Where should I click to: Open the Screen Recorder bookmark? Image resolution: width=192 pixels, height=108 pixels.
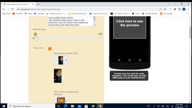pos(56,13)
